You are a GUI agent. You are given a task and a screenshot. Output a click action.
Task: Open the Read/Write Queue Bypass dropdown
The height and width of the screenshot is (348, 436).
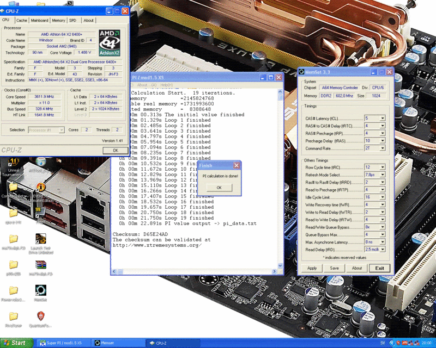(x=383, y=227)
